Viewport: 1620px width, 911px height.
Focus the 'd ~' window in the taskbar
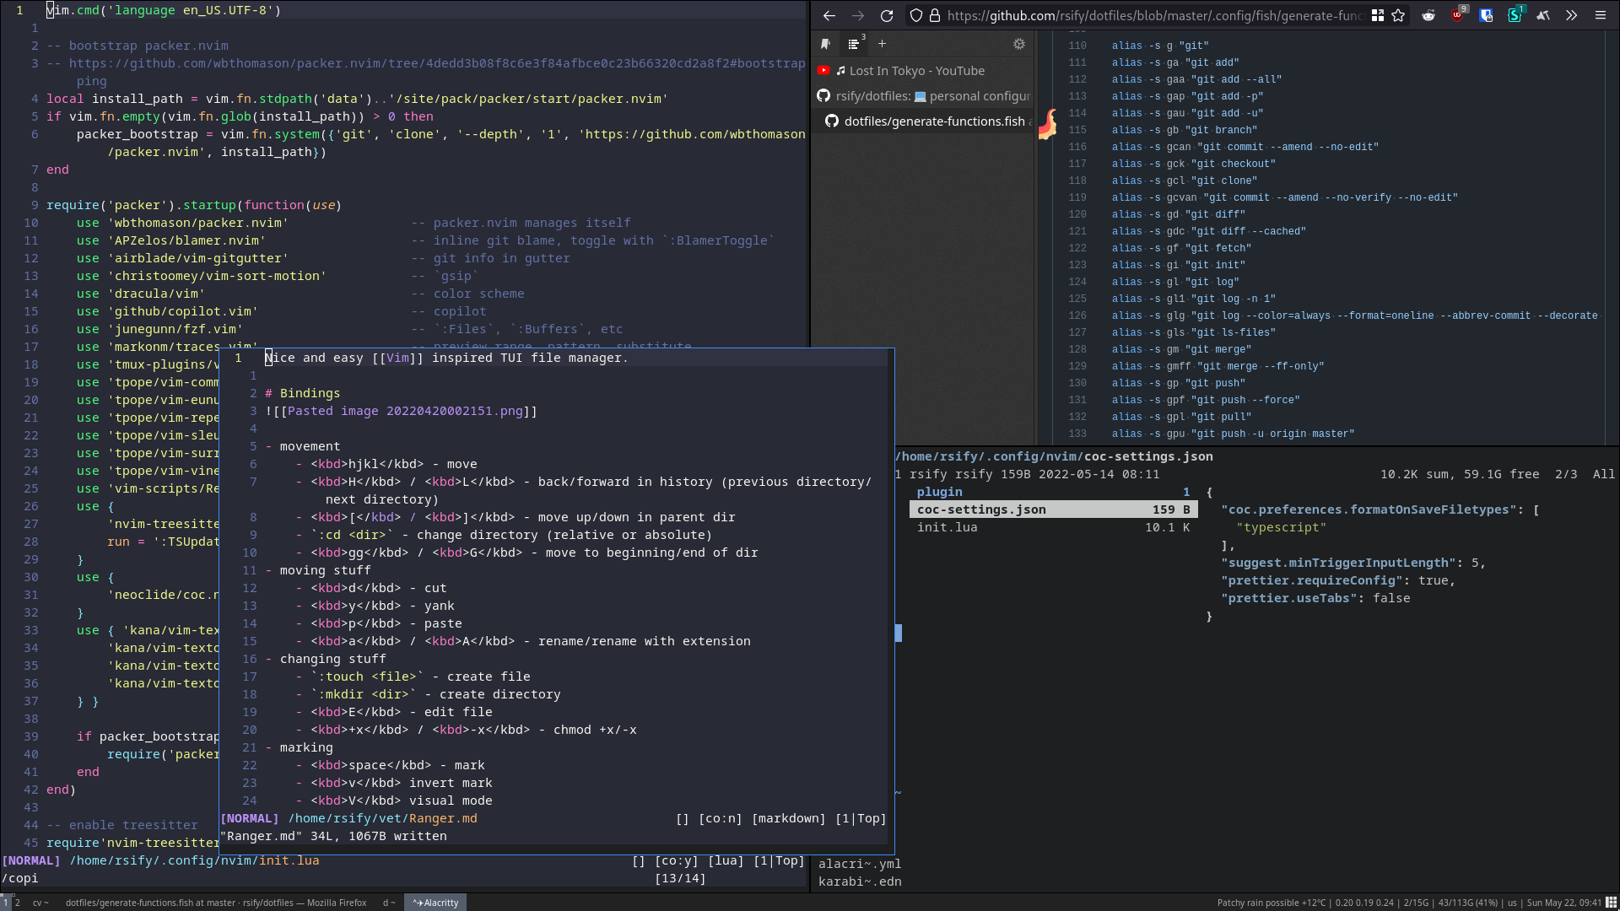[x=388, y=903]
